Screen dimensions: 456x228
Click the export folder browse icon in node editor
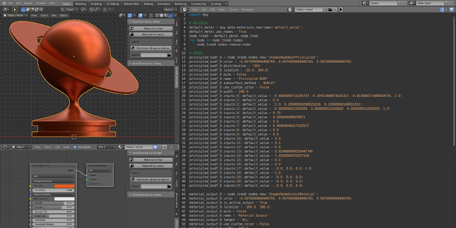tap(169, 186)
